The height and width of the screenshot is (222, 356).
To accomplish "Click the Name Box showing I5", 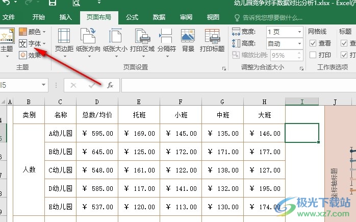I will pos(20,85).
